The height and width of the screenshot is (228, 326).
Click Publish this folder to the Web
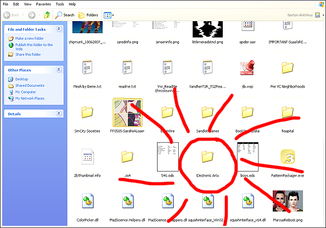34,47
